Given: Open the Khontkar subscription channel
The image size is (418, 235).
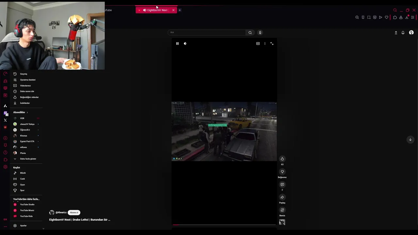Looking at the screenshot, I should (x=26, y=136).
